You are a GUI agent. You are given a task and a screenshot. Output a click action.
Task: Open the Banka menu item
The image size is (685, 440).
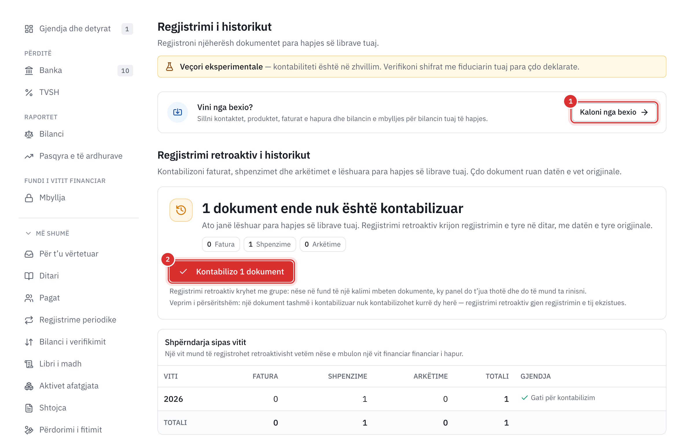(x=79, y=70)
